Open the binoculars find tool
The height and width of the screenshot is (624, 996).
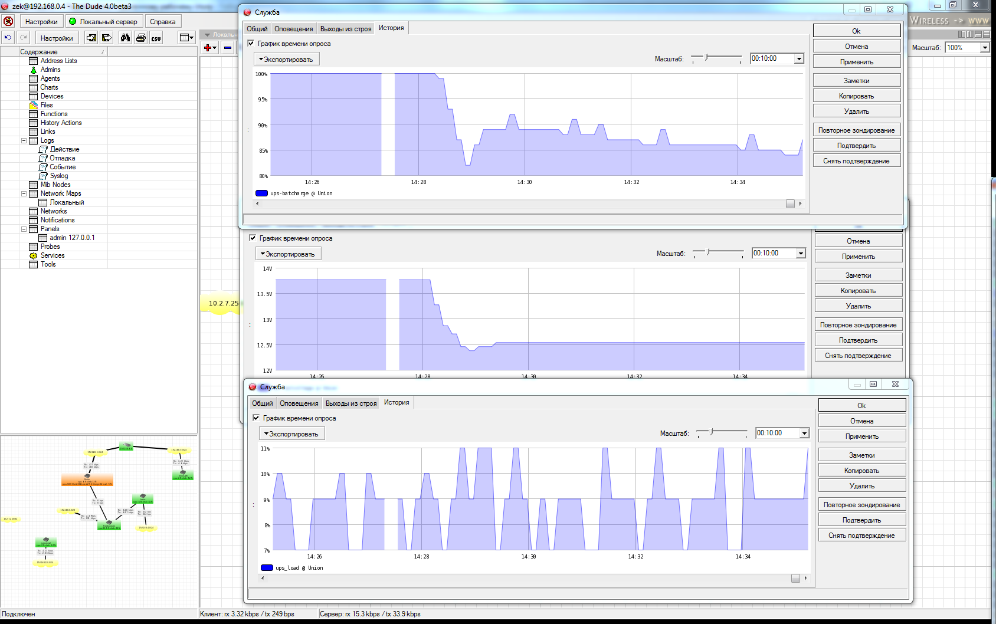pos(125,38)
